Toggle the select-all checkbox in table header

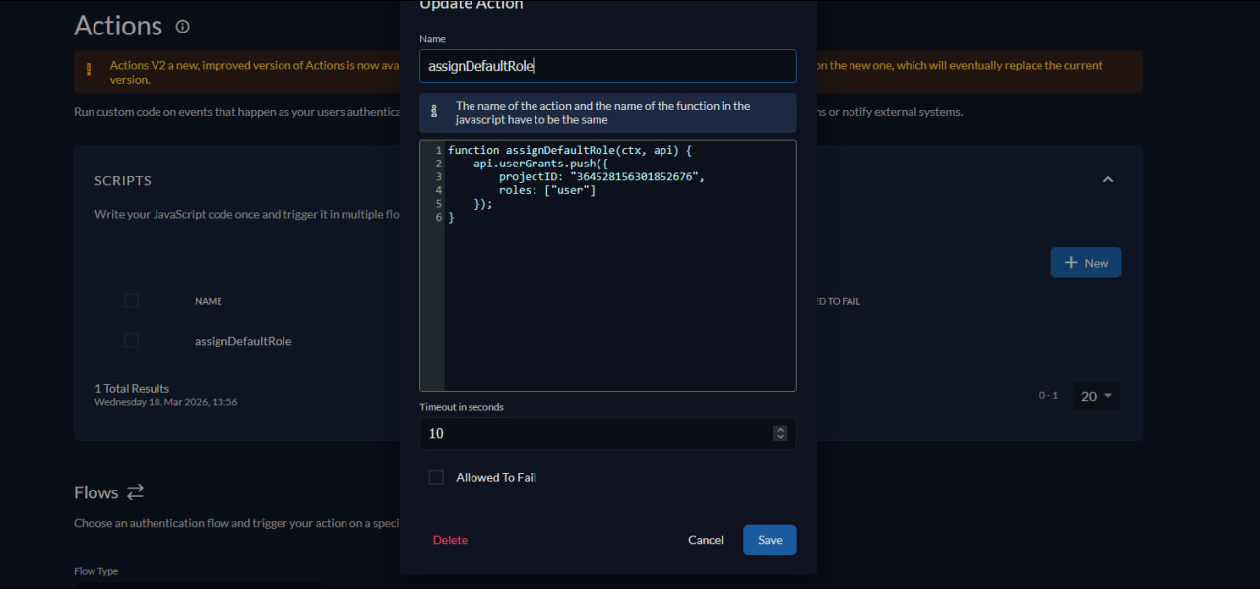coord(131,301)
